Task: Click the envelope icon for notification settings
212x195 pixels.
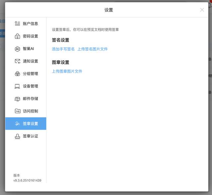Action: click(x=17, y=61)
